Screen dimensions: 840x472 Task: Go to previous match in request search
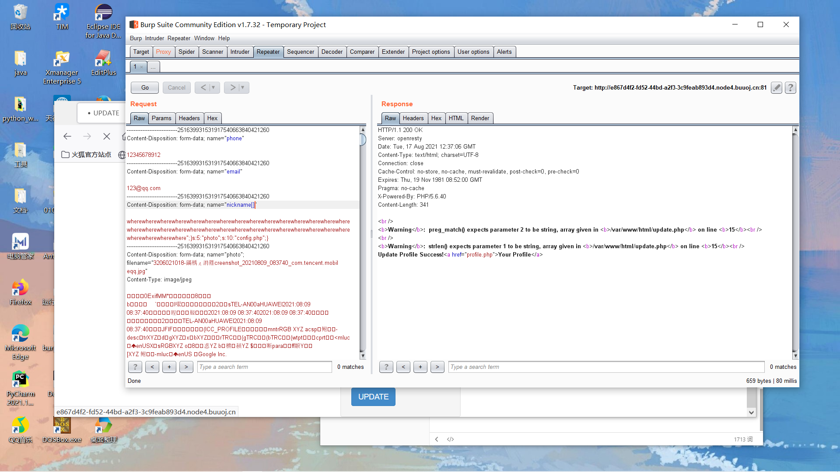152,367
